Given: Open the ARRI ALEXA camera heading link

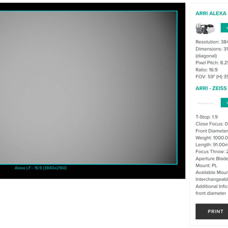Looking at the screenshot, I should click(x=212, y=13).
